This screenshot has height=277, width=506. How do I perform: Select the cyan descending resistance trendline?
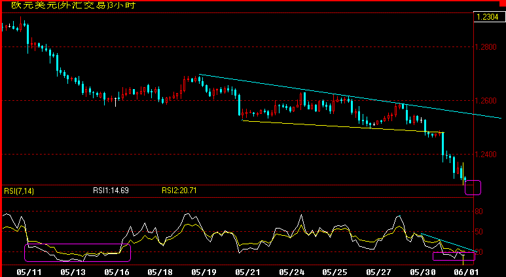tap(350, 96)
